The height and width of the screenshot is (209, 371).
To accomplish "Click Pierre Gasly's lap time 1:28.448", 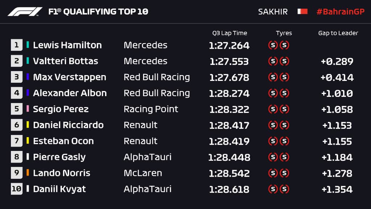I will tap(229, 157).
